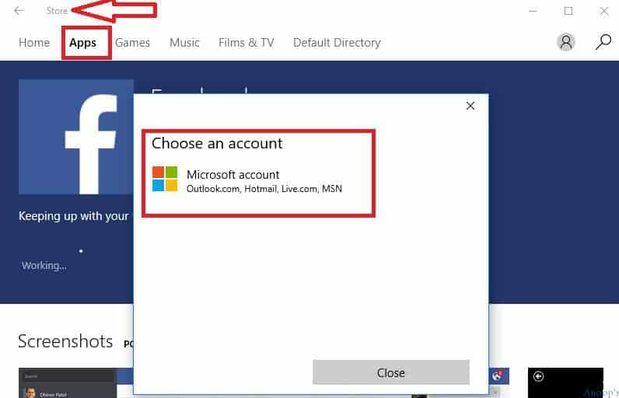
Task: Open the first Facebook screenshot thumbnail
Action: coord(67,383)
